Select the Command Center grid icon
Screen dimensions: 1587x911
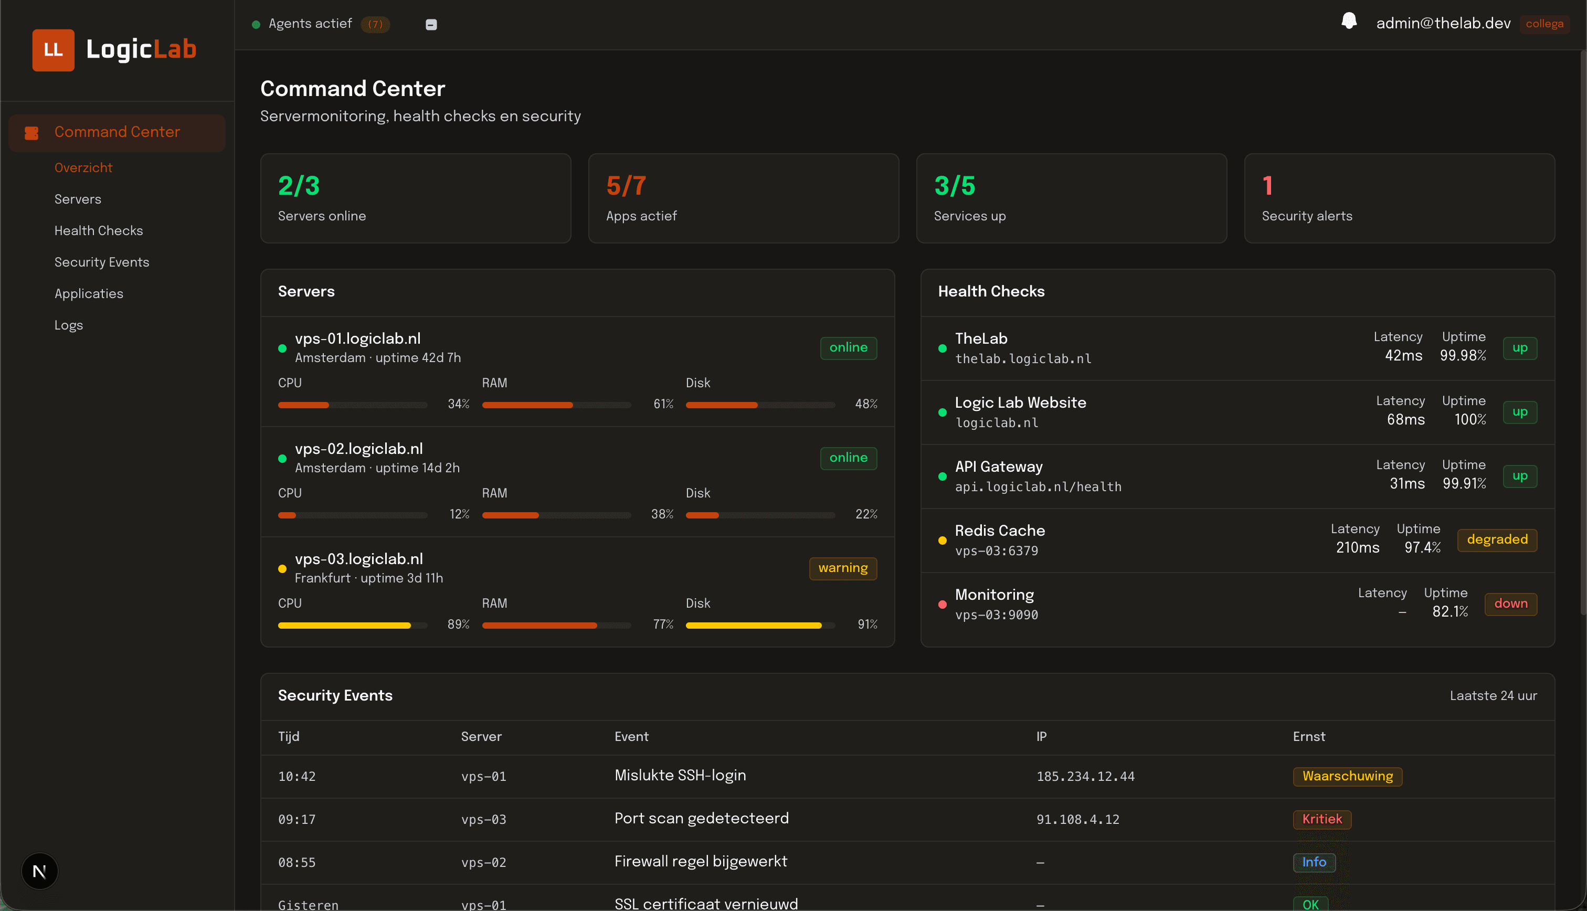tap(31, 132)
